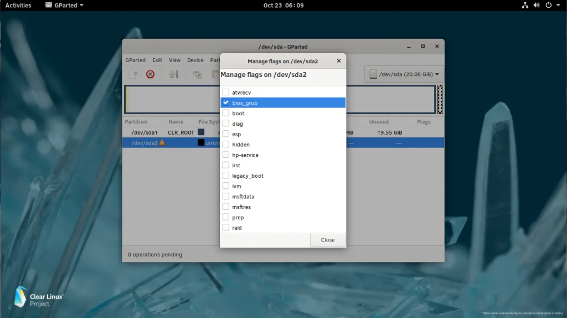Uncheck the bios_grub flag
This screenshot has height=318, width=567.
[x=225, y=103]
